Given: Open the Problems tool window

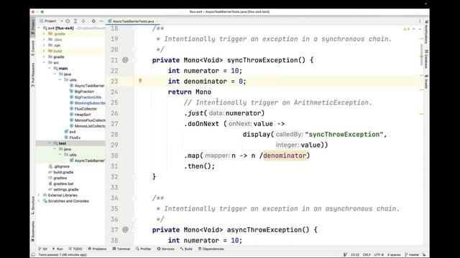Looking at the screenshot, I should tap(98, 249).
